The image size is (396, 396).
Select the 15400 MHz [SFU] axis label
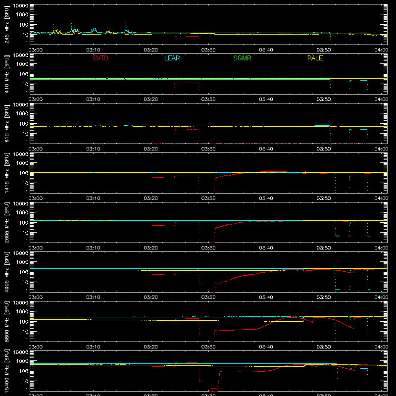(6, 371)
